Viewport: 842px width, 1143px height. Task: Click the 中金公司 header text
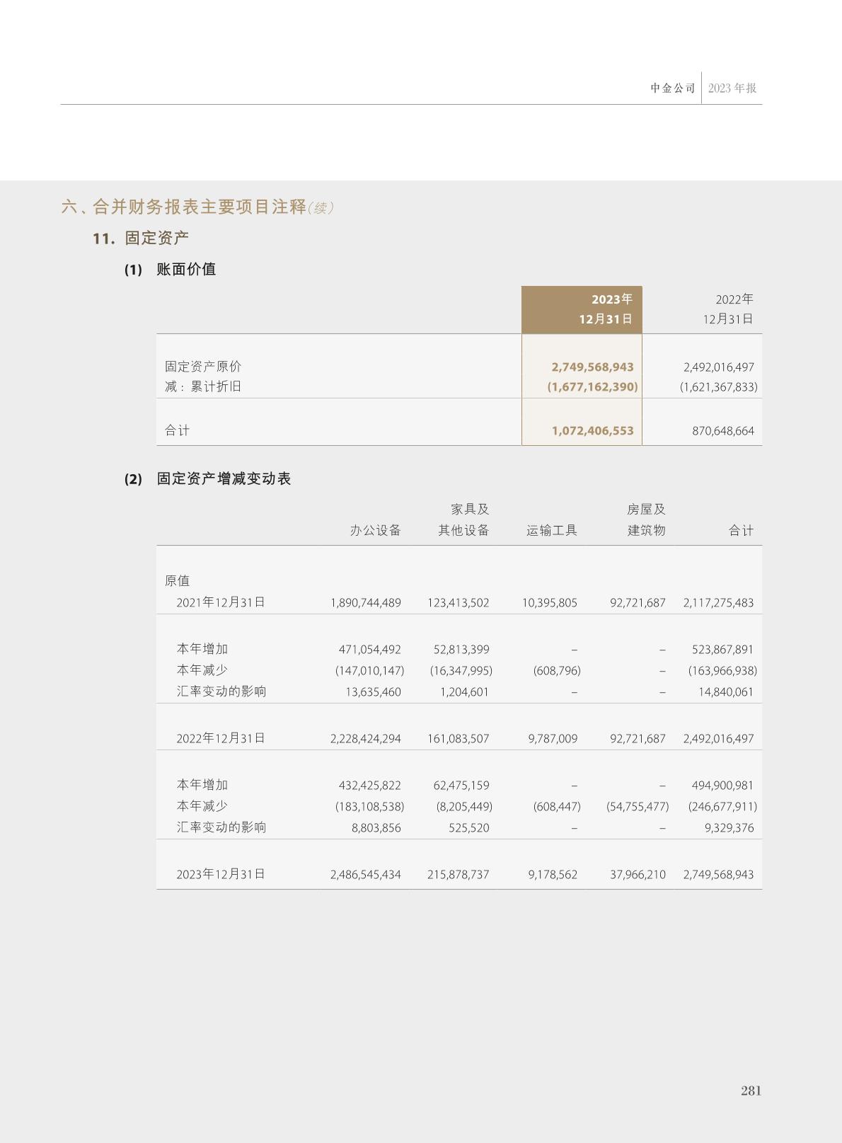[672, 88]
